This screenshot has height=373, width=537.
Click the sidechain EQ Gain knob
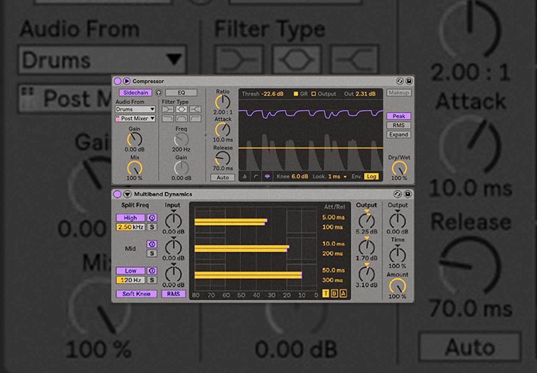[181, 168]
